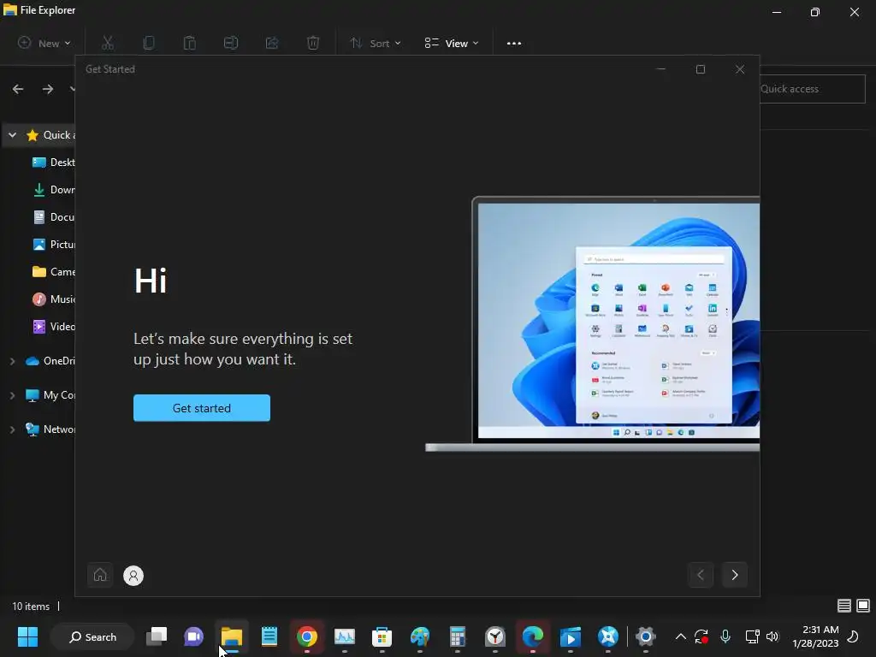Open Notepad from the taskbar

point(269,636)
